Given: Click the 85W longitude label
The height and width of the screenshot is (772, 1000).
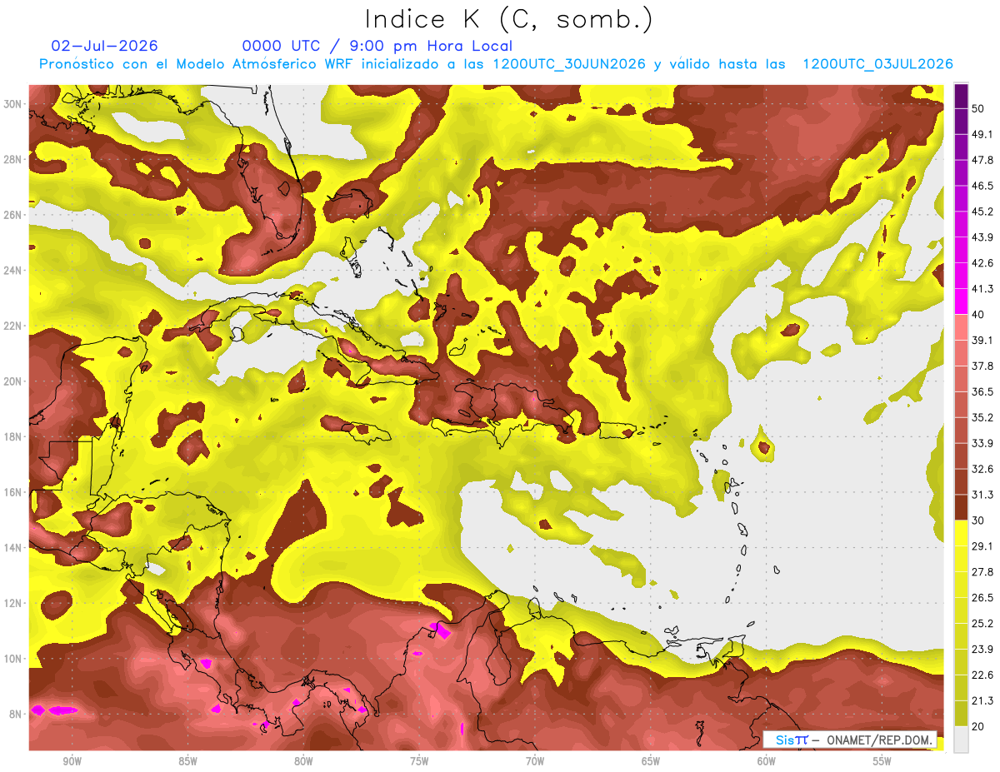Looking at the screenshot, I should [187, 761].
